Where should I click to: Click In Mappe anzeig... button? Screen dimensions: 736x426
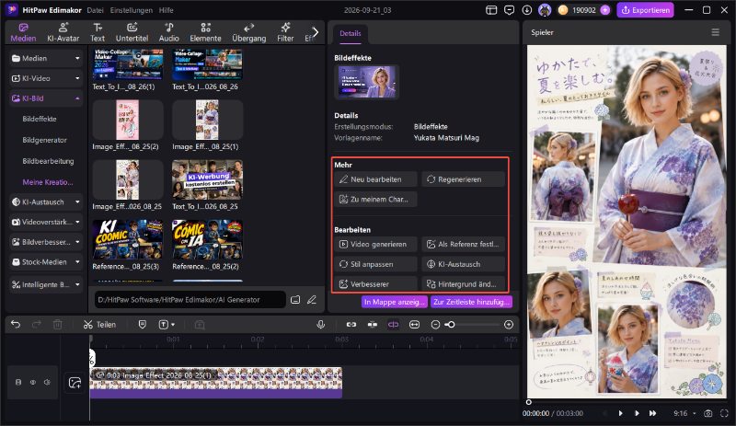point(395,302)
